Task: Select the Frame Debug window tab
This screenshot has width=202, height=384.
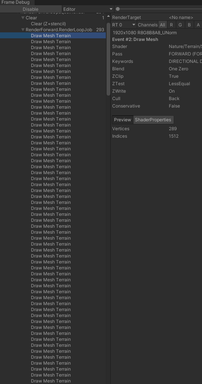Action: pyautogui.click(x=16, y=3)
